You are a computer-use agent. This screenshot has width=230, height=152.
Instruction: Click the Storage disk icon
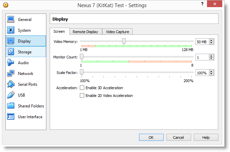pos(11,52)
